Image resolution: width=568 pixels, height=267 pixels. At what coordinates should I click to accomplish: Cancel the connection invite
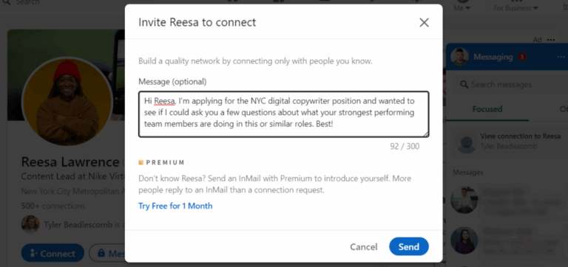click(363, 247)
